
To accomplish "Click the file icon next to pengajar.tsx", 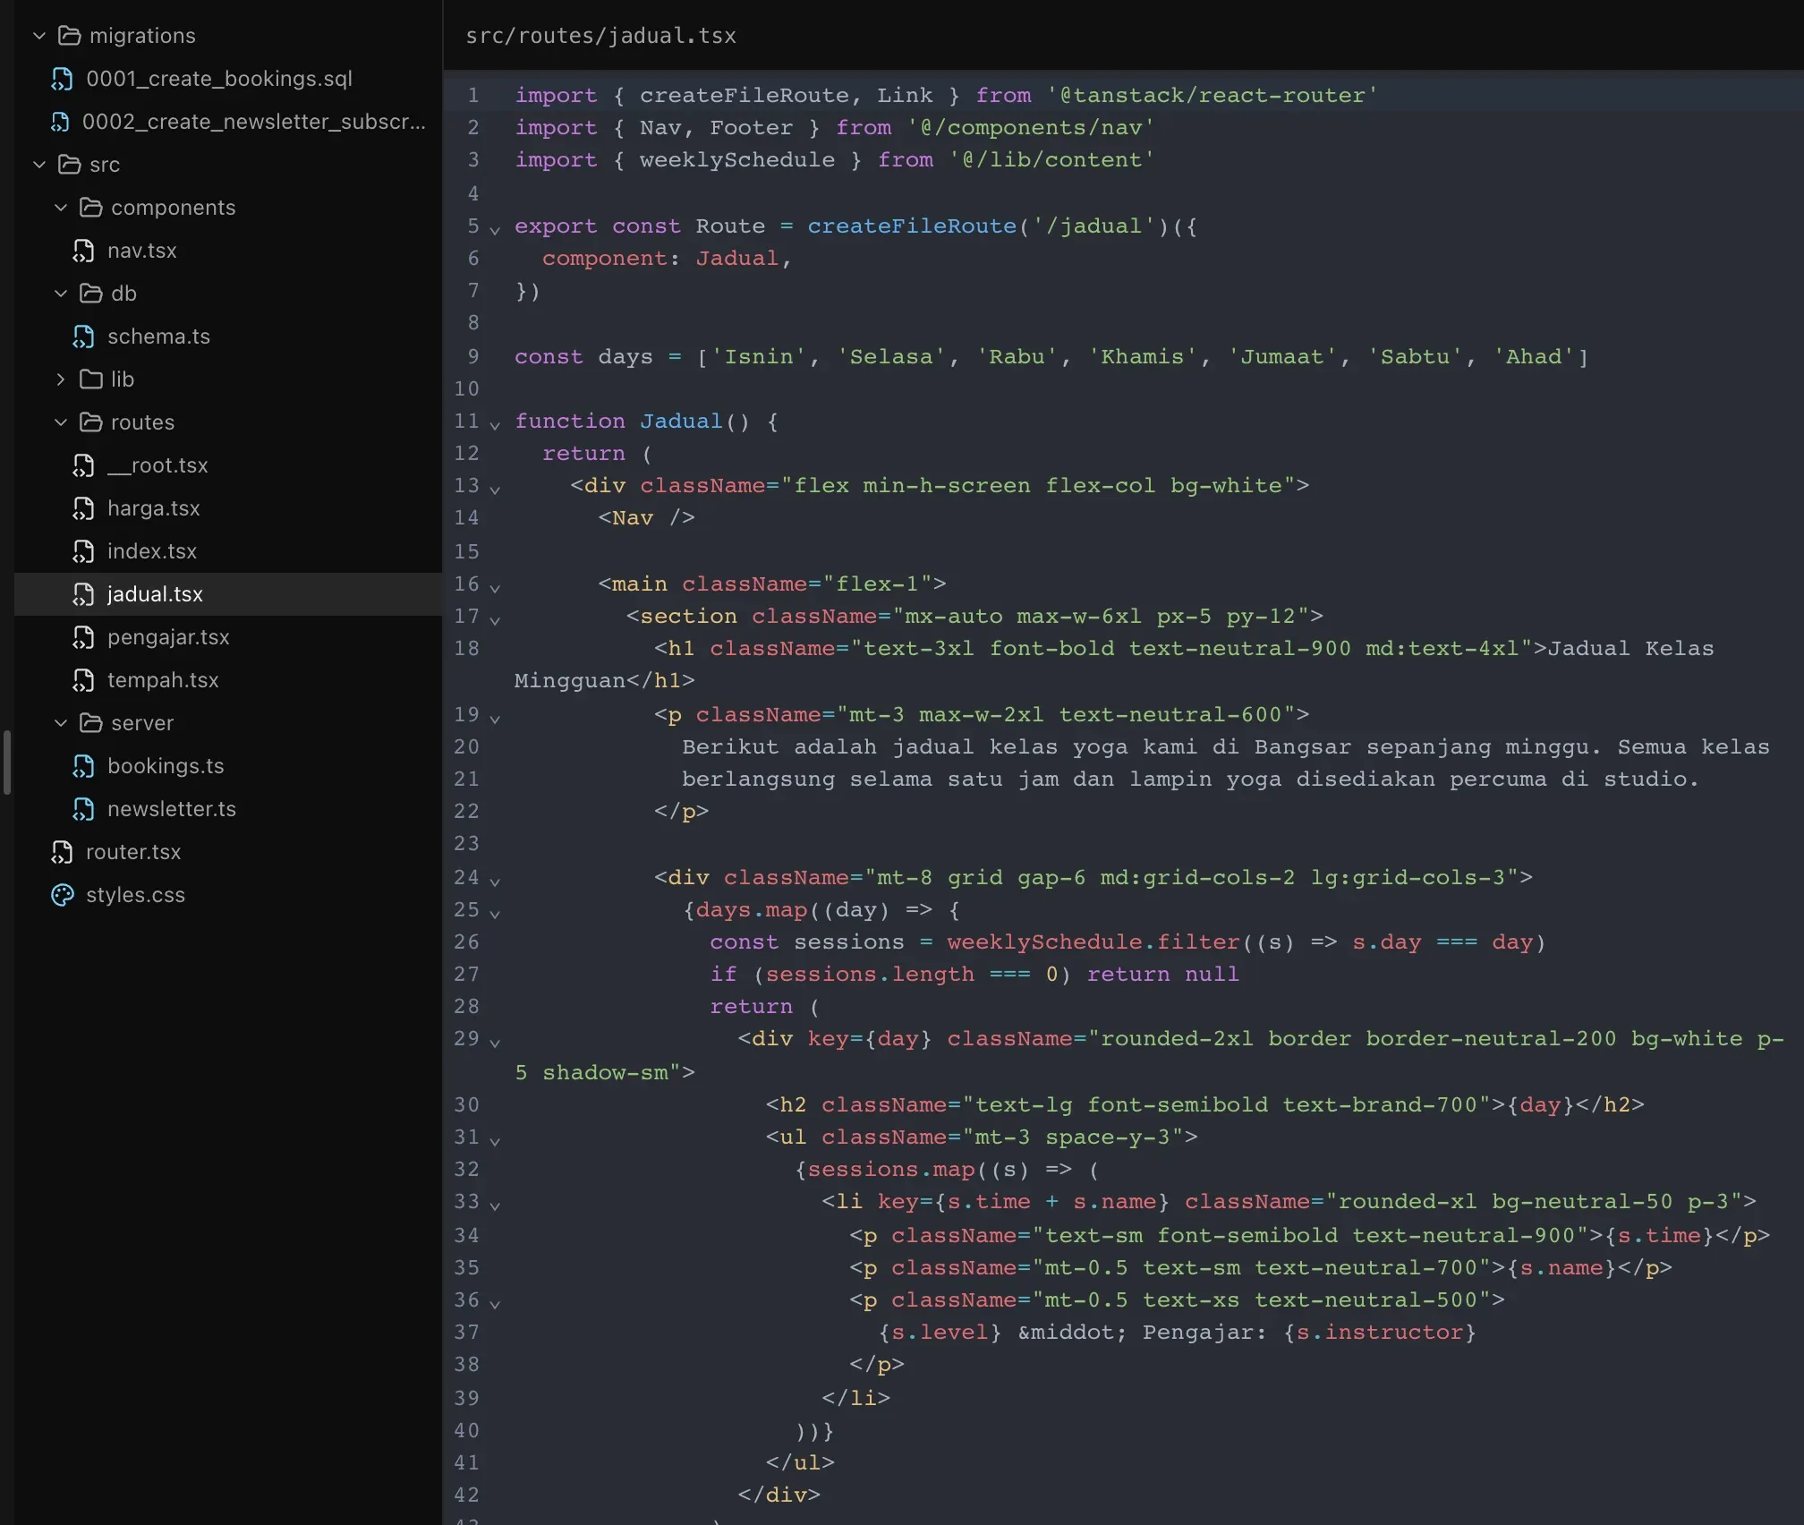I will click(x=83, y=637).
